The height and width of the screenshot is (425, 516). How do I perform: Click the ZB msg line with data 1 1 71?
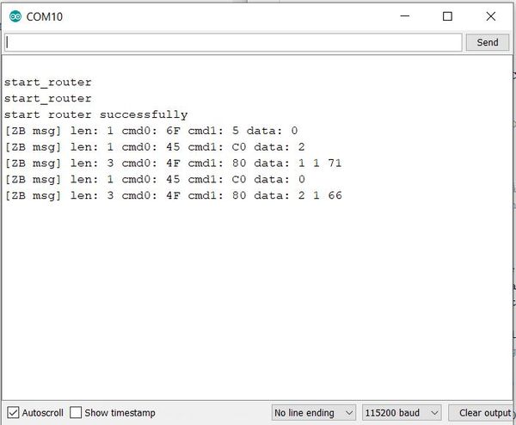(x=174, y=163)
